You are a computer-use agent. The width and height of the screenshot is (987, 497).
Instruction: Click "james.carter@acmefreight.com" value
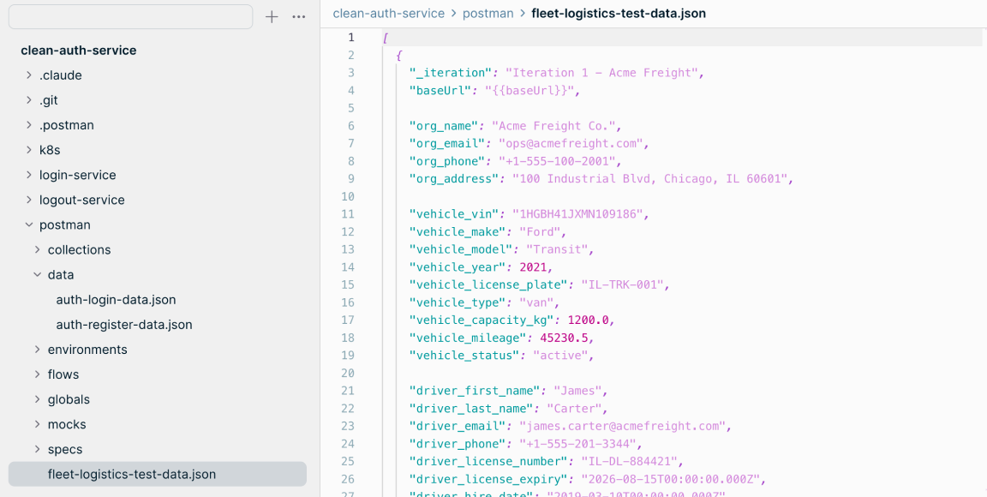coord(623,426)
